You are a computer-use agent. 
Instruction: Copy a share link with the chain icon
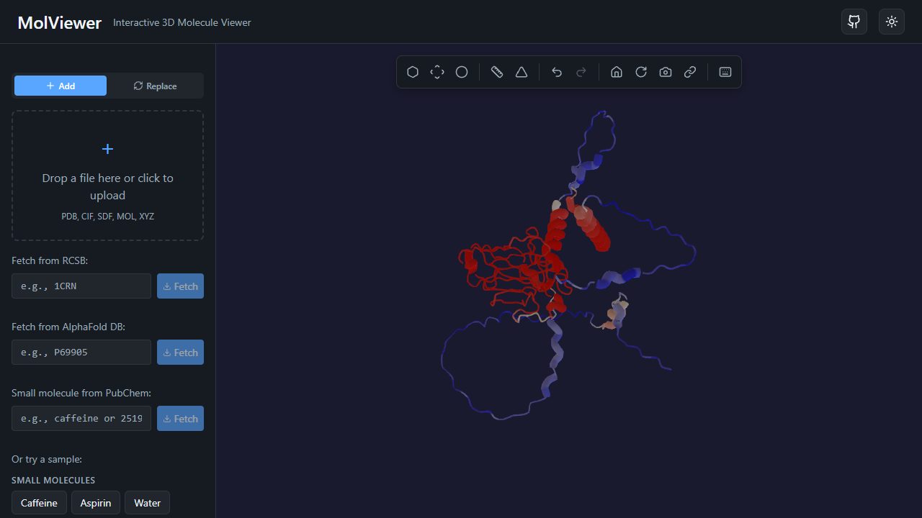click(x=690, y=72)
